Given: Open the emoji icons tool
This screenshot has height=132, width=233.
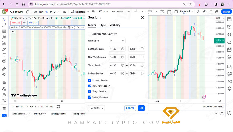Looking at the screenshot, I should tap(4, 61).
